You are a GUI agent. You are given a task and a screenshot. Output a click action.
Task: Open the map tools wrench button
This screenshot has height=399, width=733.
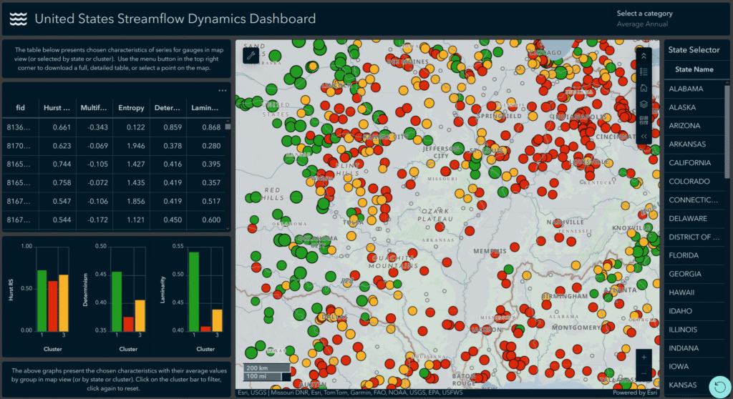coord(251,55)
